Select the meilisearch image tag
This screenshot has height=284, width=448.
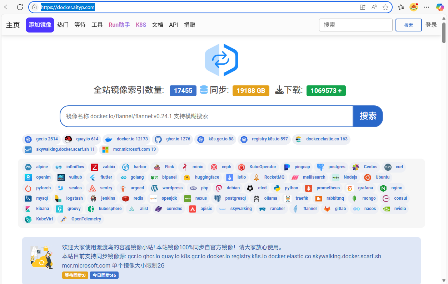click(x=308, y=177)
